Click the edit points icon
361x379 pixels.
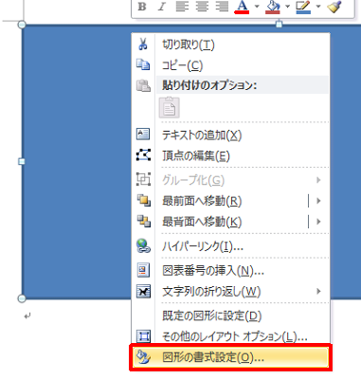coord(143,154)
